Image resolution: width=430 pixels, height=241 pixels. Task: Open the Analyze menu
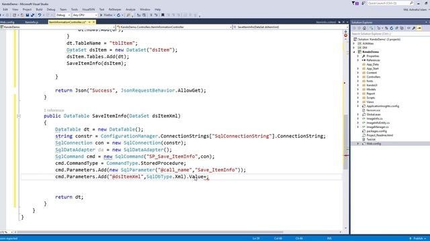tap(130, 9)
